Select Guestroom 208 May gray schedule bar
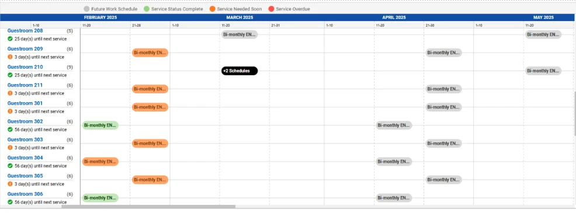This screenshot has height=213, width=576. point(543,34)
